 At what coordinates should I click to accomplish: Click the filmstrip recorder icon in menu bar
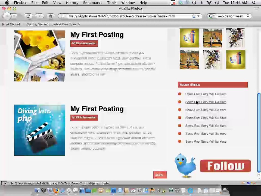pos(173,3)
